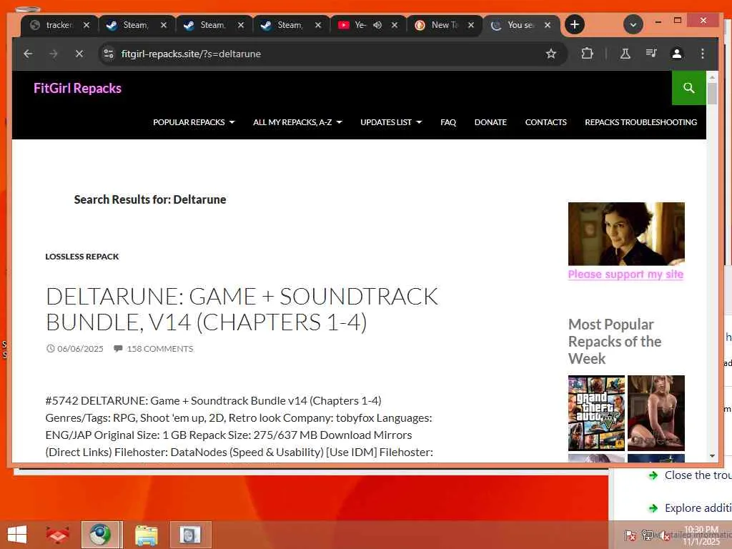Click the support site portrait image
The width and height of the screenshot is (732, 549).
pos(626,234)
